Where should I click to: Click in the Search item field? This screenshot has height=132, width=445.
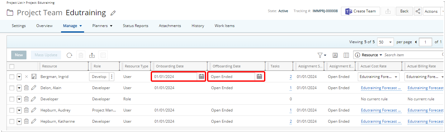pos(411,55)
